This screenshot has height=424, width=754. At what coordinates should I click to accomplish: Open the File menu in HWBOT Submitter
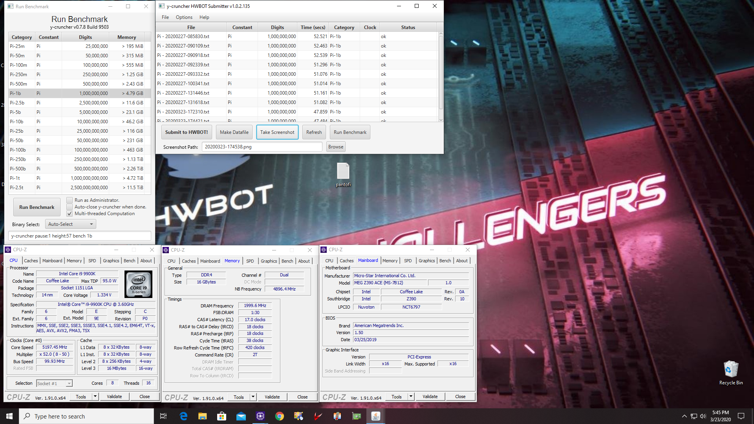[165, 17]
